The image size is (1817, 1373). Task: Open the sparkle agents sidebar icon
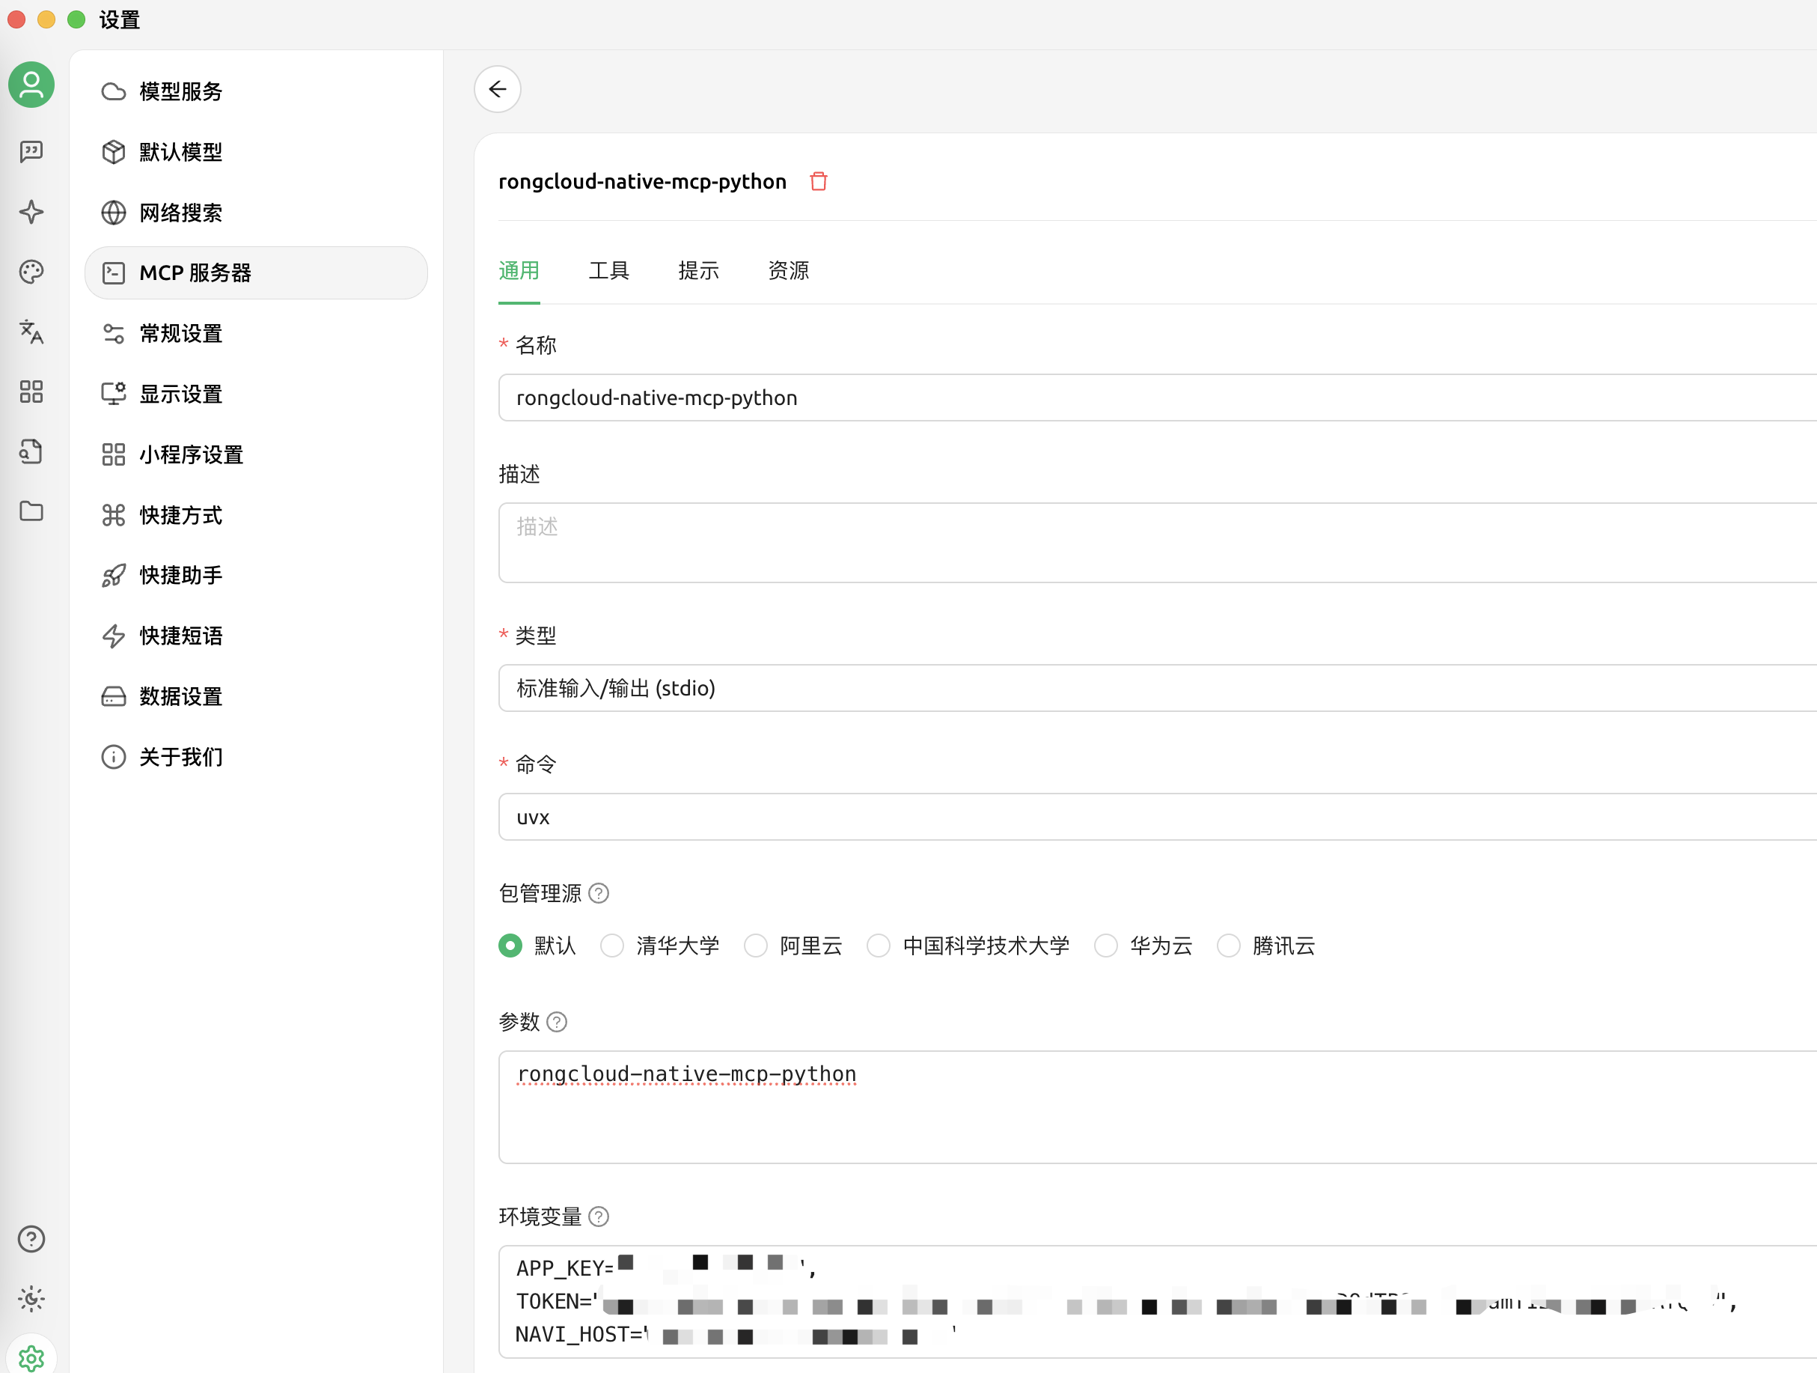point(31,212)
